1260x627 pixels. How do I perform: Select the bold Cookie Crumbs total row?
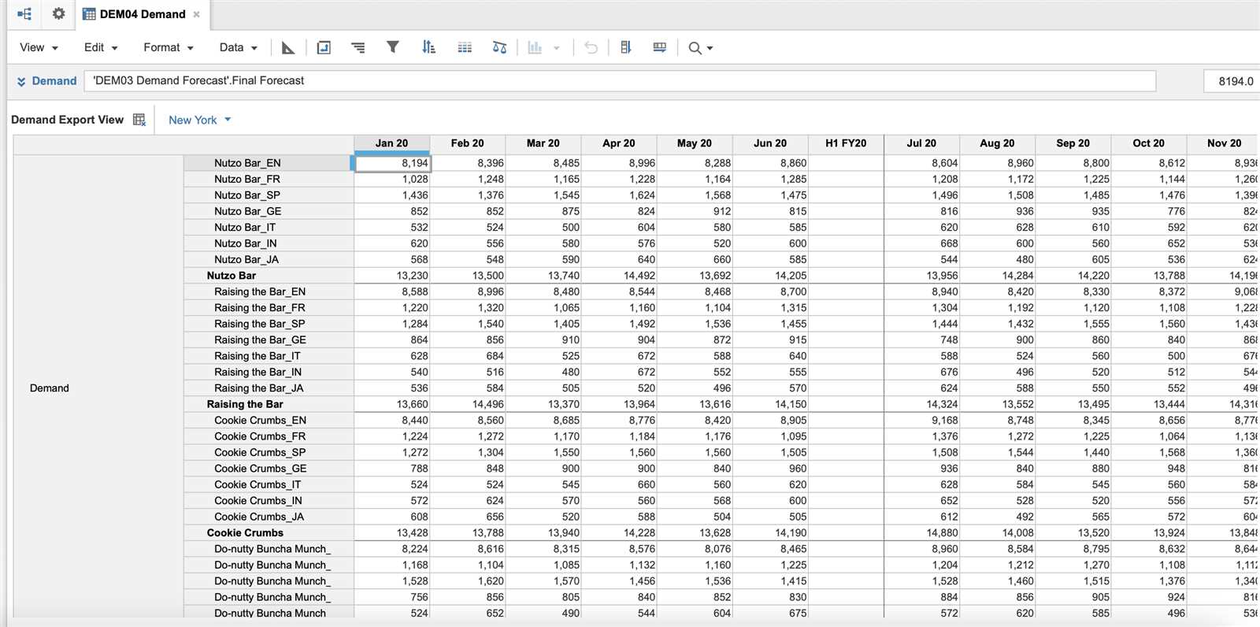pos(269,532)
